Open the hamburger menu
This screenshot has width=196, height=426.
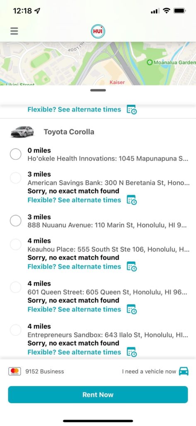[15, 31]
